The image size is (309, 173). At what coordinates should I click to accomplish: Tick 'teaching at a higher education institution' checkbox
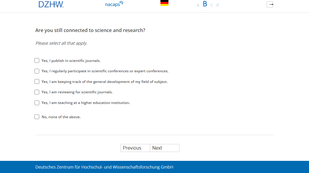37,103
